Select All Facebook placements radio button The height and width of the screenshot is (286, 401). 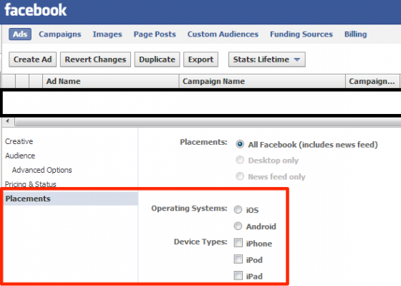point(240,144)
